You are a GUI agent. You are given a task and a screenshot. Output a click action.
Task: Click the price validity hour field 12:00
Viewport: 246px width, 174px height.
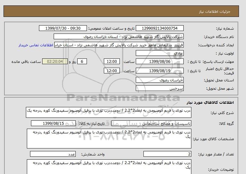coord(112,71)
